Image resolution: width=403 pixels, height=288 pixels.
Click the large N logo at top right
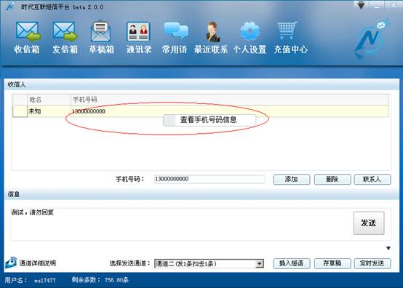[x=372, y=39]
